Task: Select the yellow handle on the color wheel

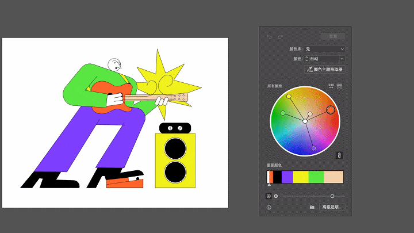Action: click(289, 96)
